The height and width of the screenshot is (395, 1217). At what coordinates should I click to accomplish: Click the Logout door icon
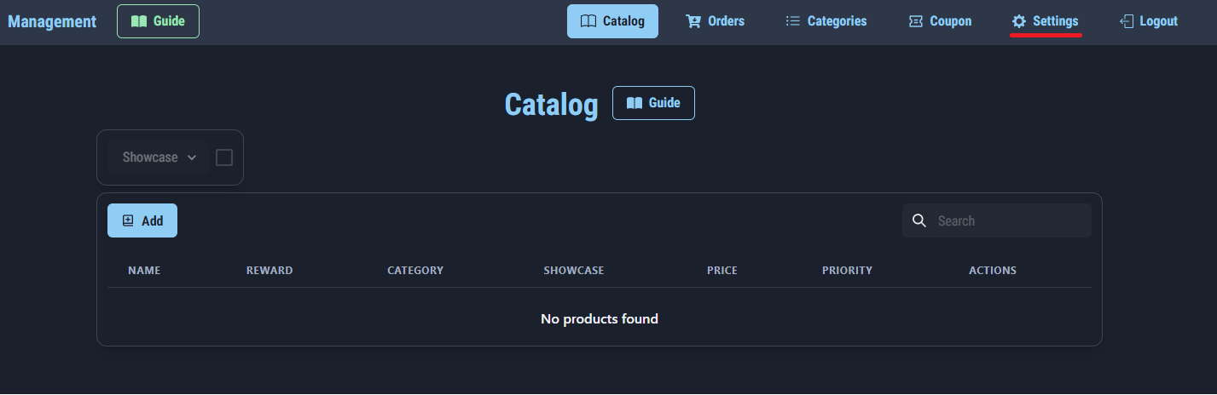(x=1126, y=21)
